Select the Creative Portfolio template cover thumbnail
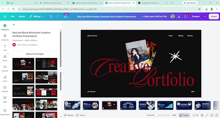The height and width of the screenshot is (118, 220). [x=23, y=64]
